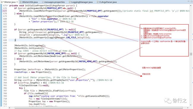The image size is (193, 109).
Task: Click 'findFile' call on line 707
Action: [58, 91]
